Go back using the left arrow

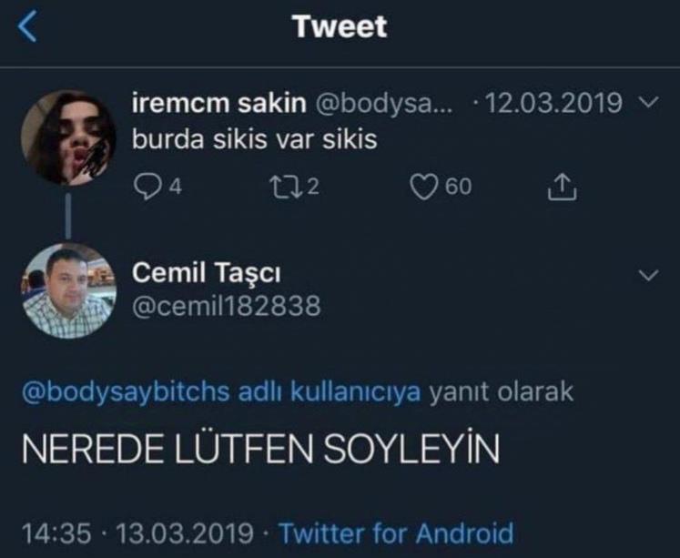[x=29, y=28]
